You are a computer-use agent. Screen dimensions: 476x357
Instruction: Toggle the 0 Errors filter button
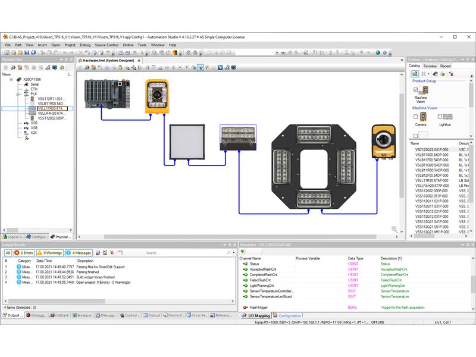click(x=24, y=252)
